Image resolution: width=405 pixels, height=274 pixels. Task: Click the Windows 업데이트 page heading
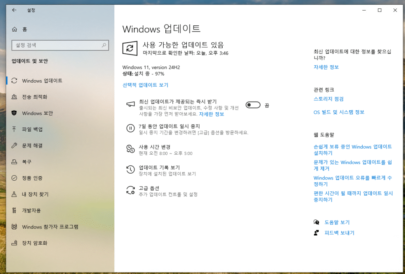[161, 29]
